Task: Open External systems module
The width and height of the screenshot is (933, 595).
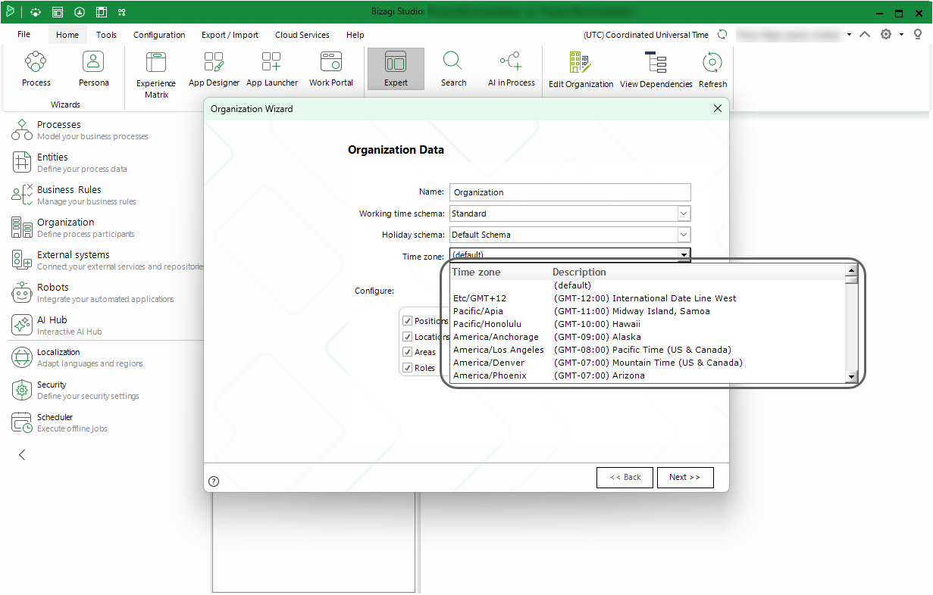Action: 106,260
